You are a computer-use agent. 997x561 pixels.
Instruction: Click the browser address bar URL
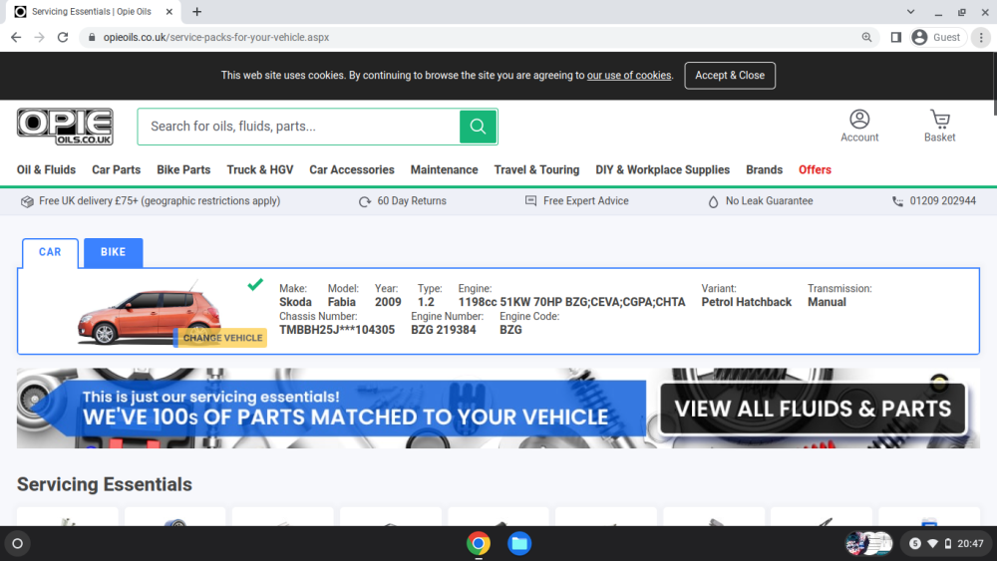coord(216,38)
